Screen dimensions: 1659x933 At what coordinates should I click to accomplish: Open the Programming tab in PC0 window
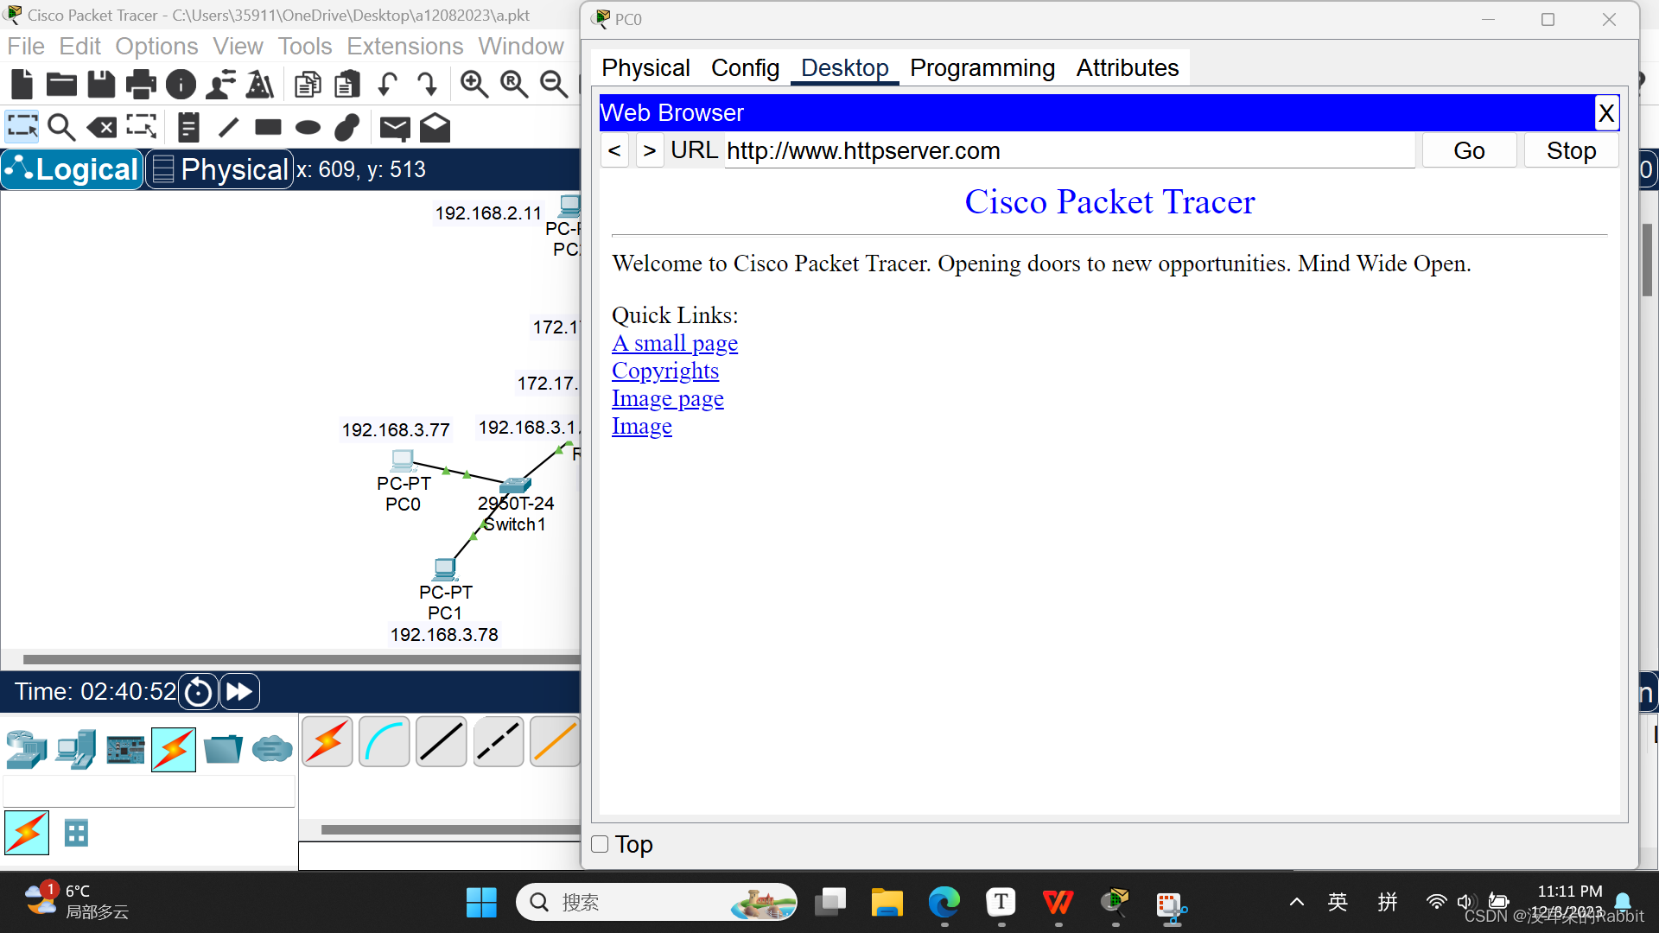coord(982,67)
